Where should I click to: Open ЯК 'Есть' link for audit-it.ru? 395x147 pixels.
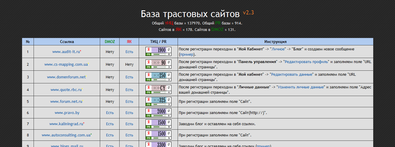pos(129,52)
